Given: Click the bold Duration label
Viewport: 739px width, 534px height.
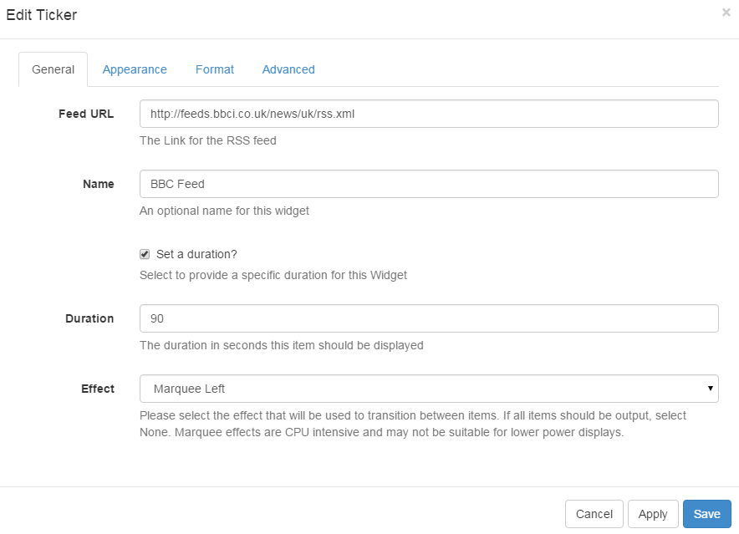Looking at the screenshot, I should tap(89, 318).
